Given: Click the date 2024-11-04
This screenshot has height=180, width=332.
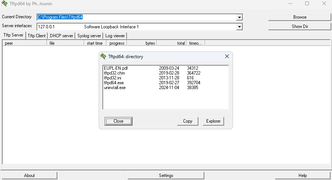Looking at the screenshot, I should [x=169, y=88].
